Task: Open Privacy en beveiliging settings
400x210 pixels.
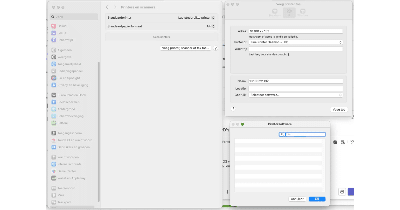Action: 73,85
